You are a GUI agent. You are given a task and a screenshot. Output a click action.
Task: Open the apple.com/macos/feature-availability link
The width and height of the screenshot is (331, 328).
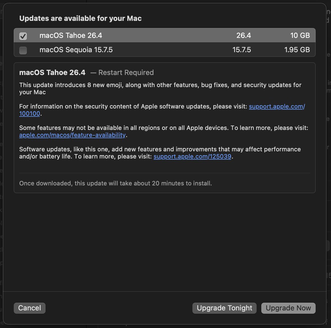point(72,135)
